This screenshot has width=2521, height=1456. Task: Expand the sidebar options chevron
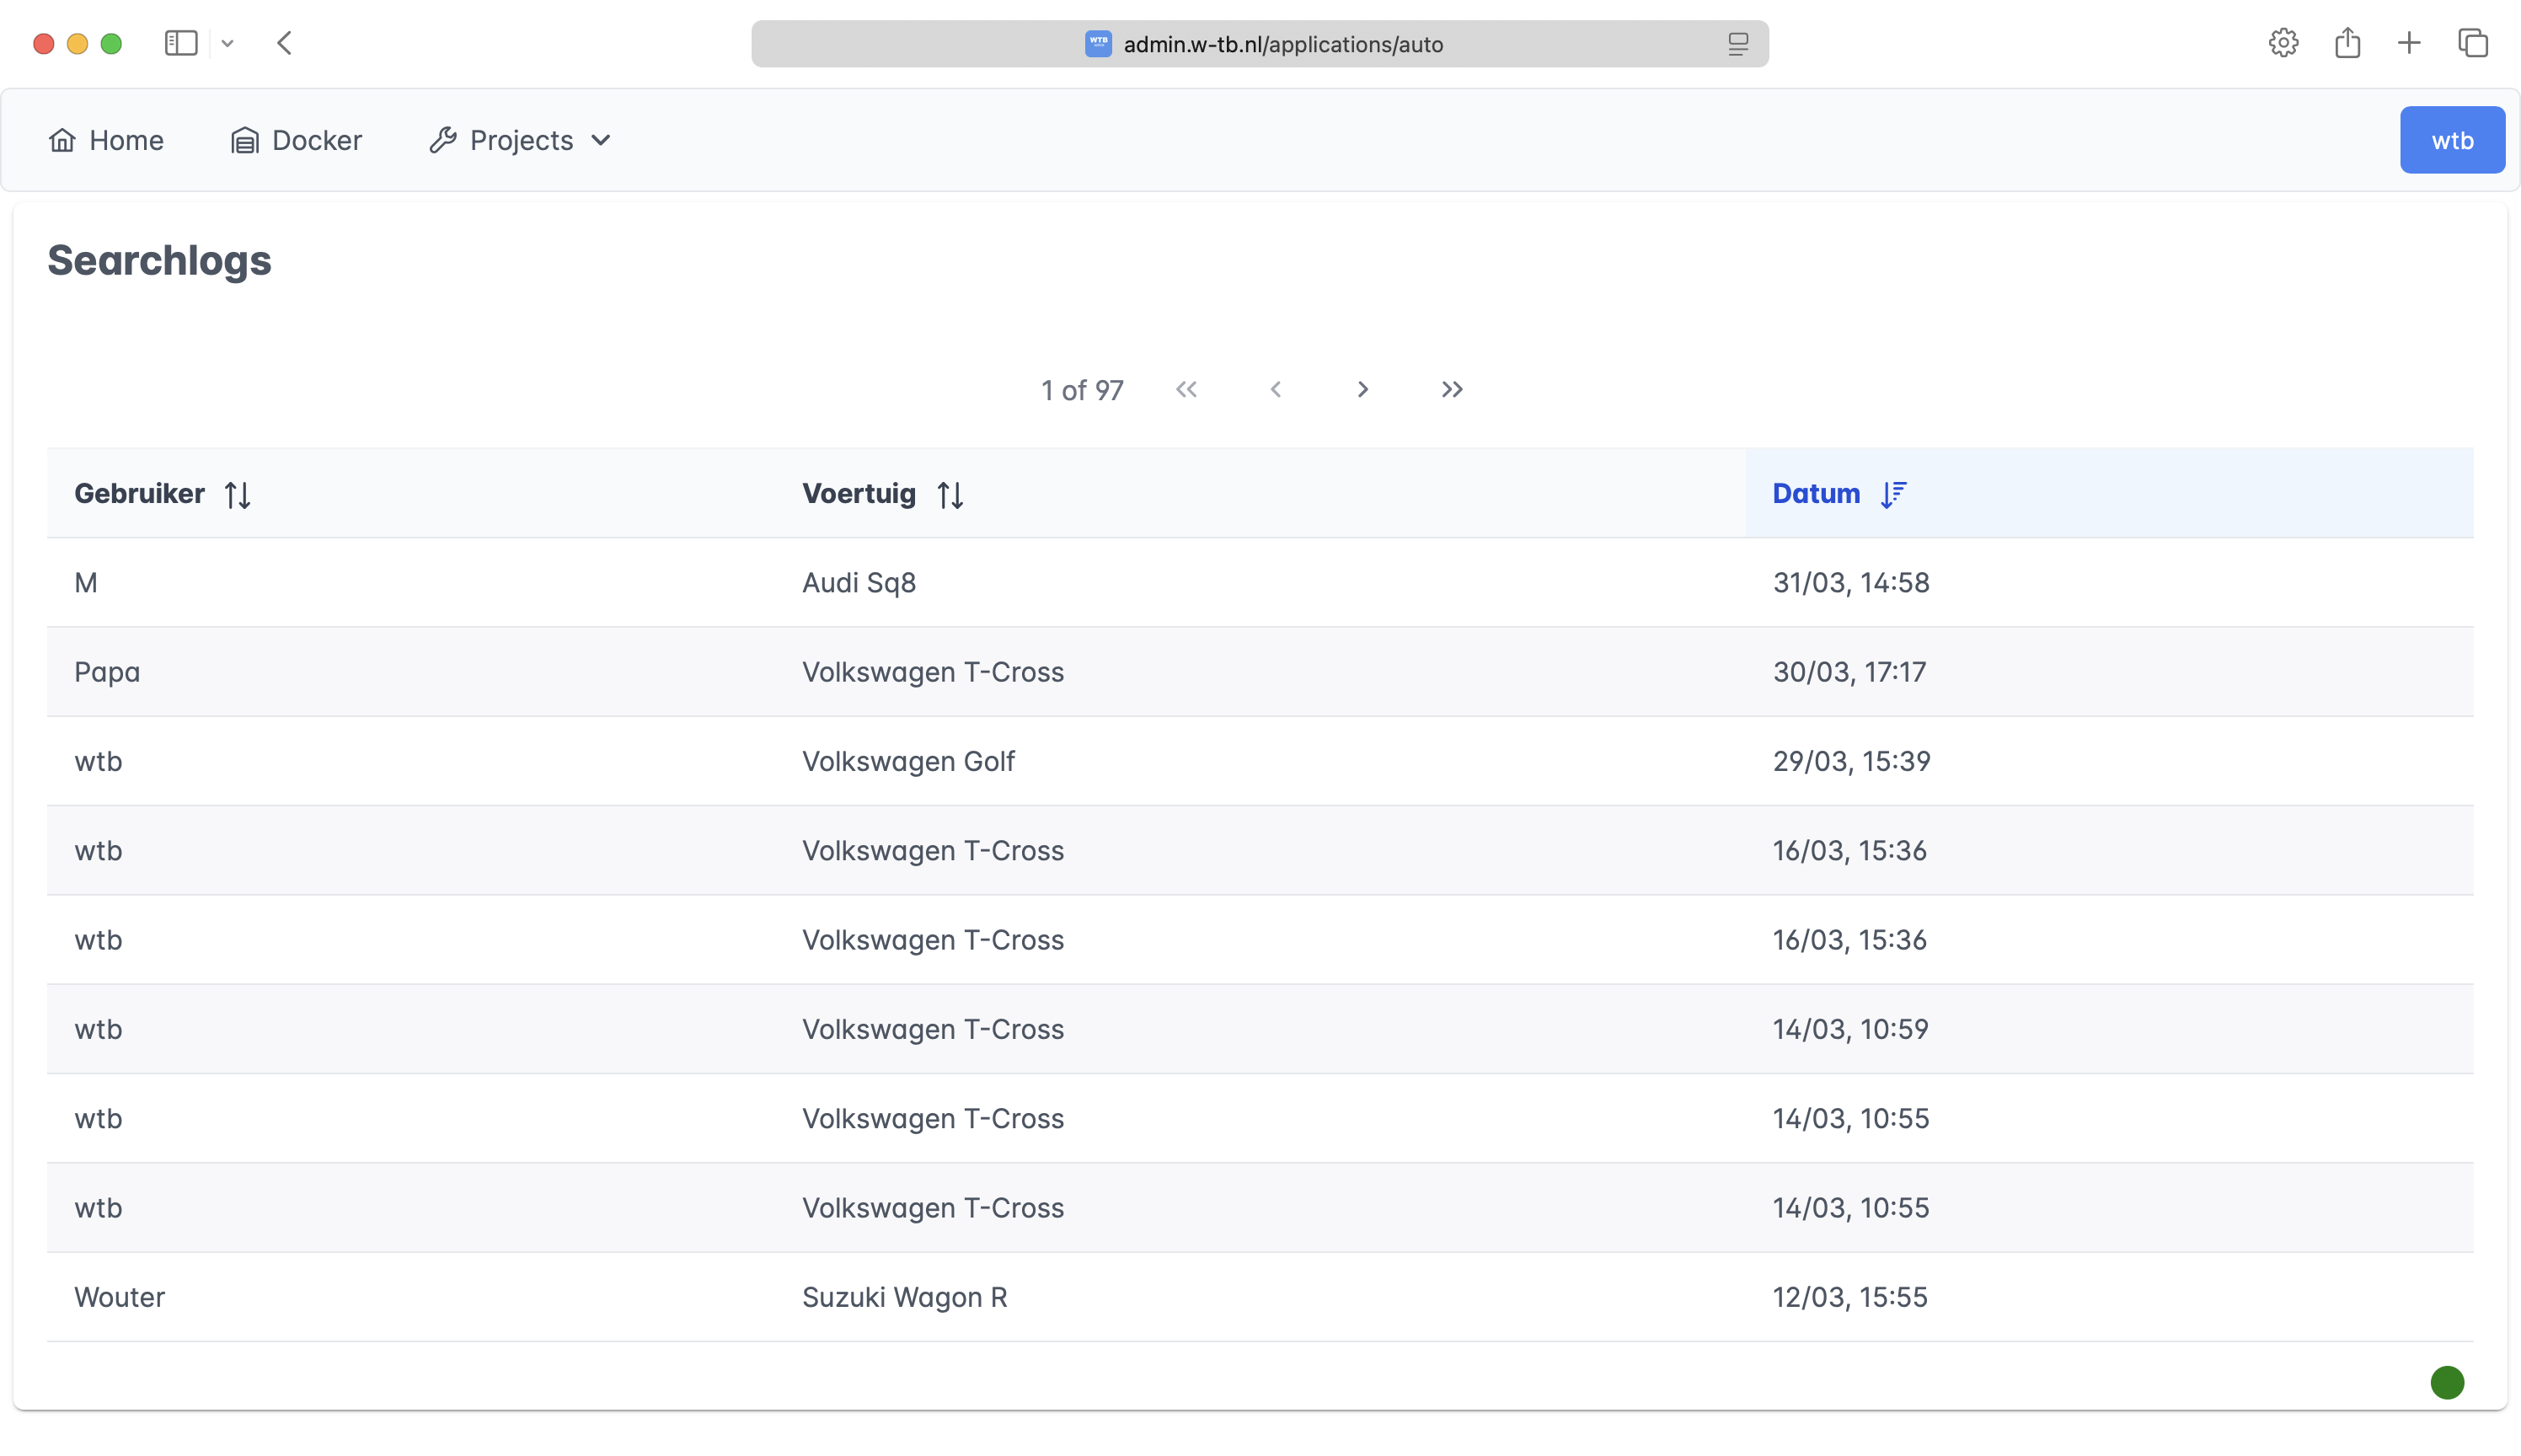point(228,44)
